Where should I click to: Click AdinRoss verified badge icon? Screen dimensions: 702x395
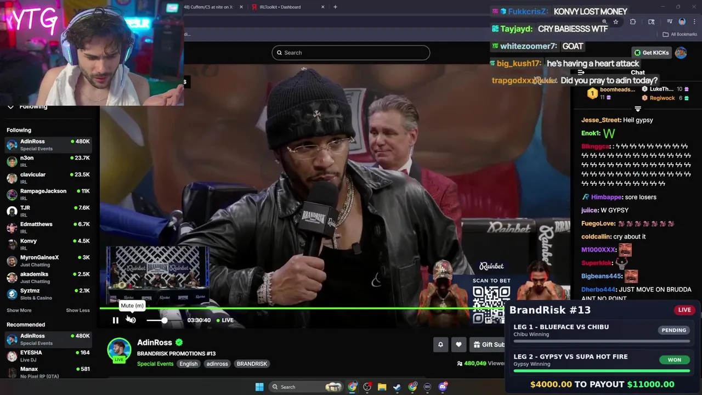[x=179, y=342]
